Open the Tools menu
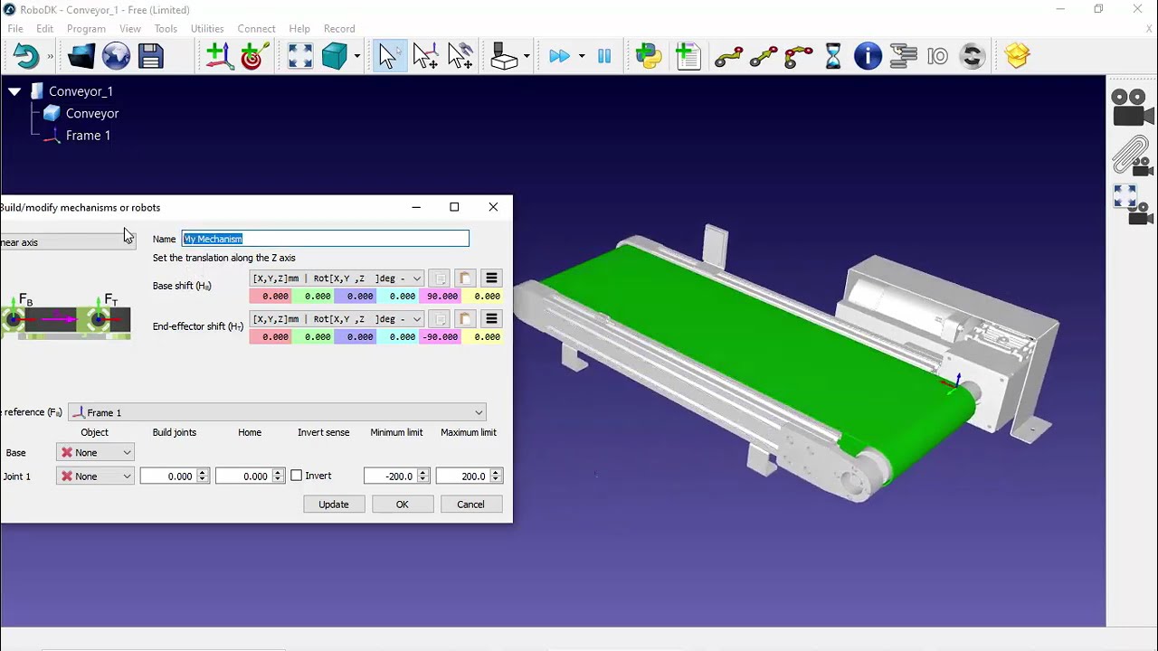 (166, 29)
